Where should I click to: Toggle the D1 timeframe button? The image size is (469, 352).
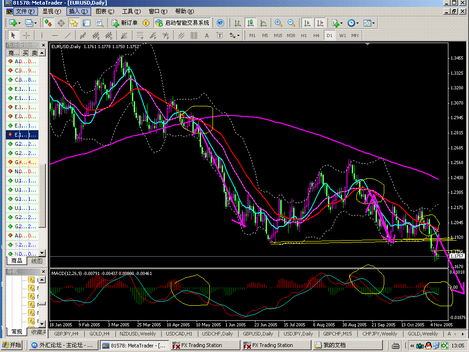[329, 35]
